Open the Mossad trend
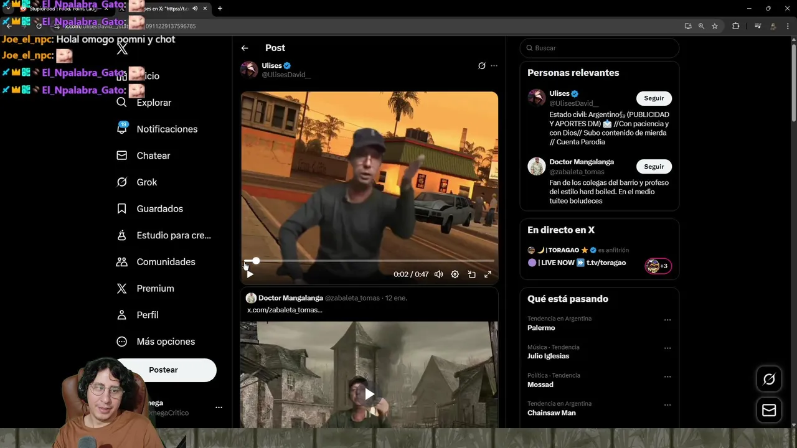The width and height of the screenshot is (797, 448). [540, 385]
